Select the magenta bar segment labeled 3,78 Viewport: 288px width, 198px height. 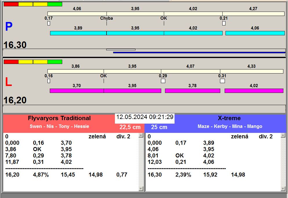tap(192, 91)
